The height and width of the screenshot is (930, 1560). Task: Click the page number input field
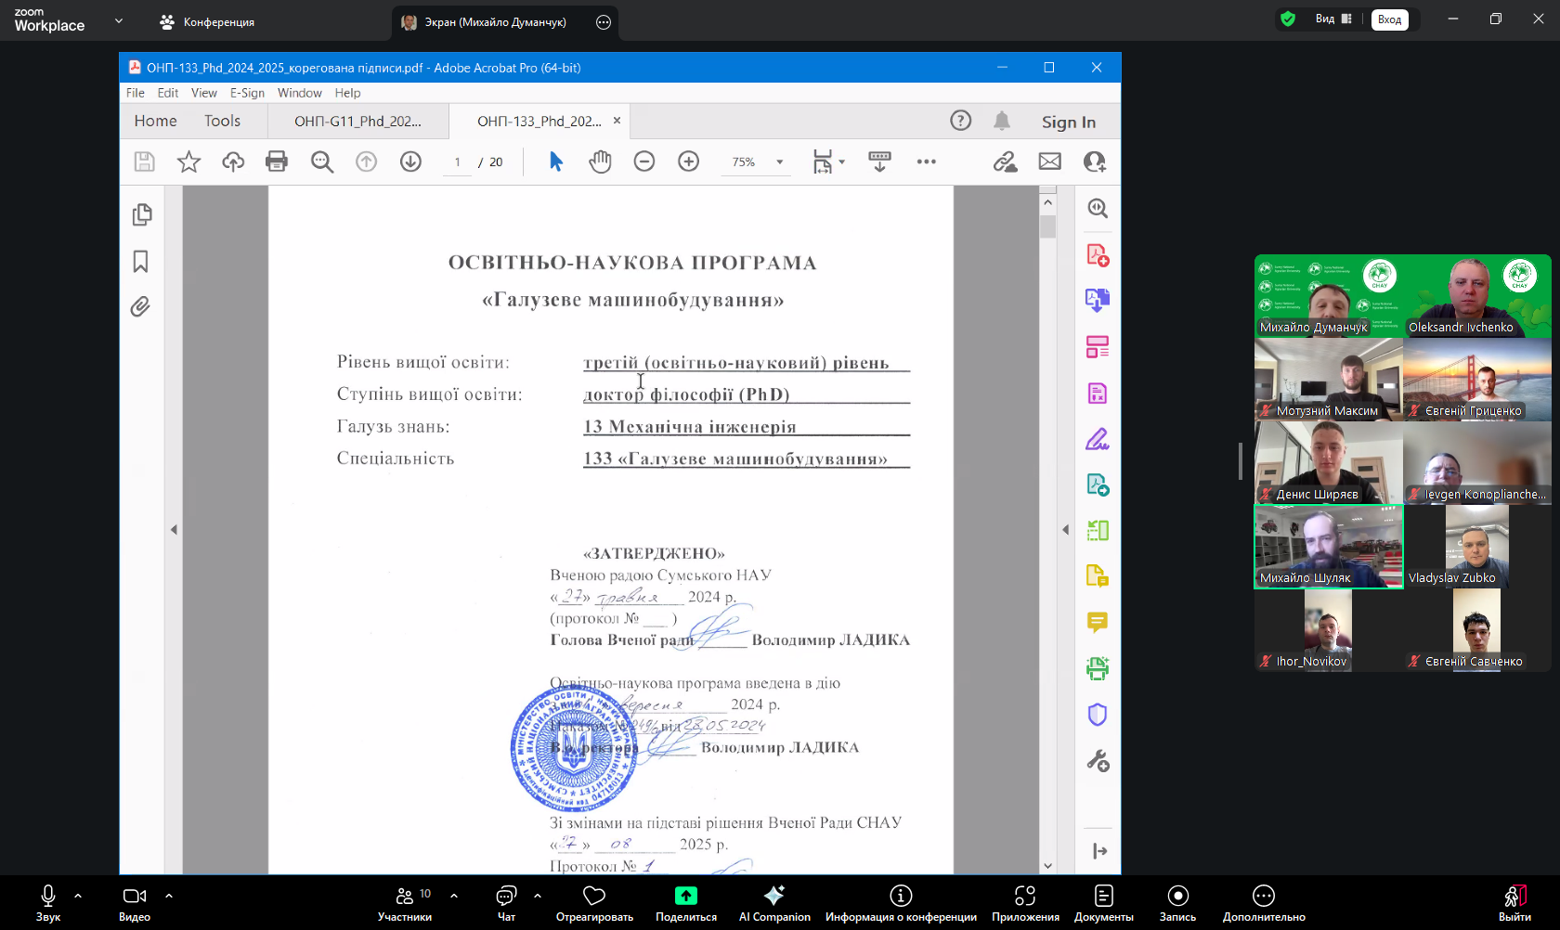click(x=457, y=162)
